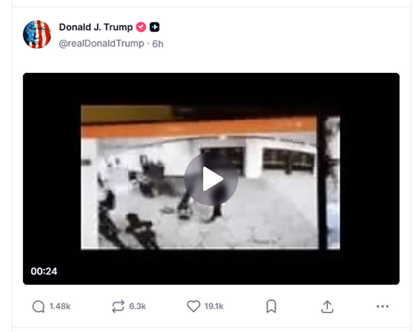Screen dimensions: 413x332
Task: Click the 6.3k reposts count
Action: [x=137, y=306]
